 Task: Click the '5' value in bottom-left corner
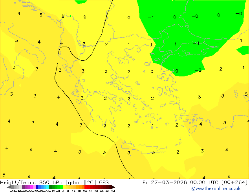[4, 175]
